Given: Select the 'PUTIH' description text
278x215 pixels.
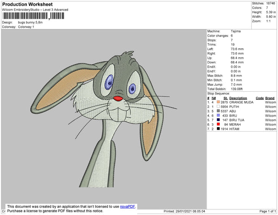Looking at the screenshot, I should [x=234, y=107].
